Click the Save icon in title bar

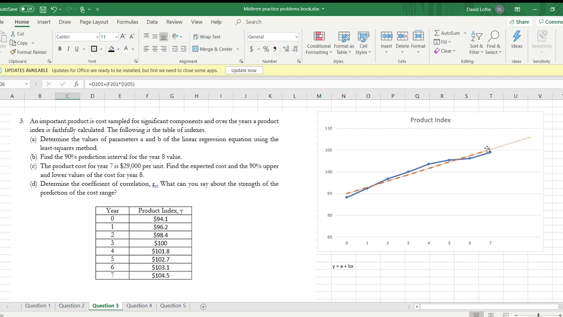pyautogui.click(x=43, y=9)
